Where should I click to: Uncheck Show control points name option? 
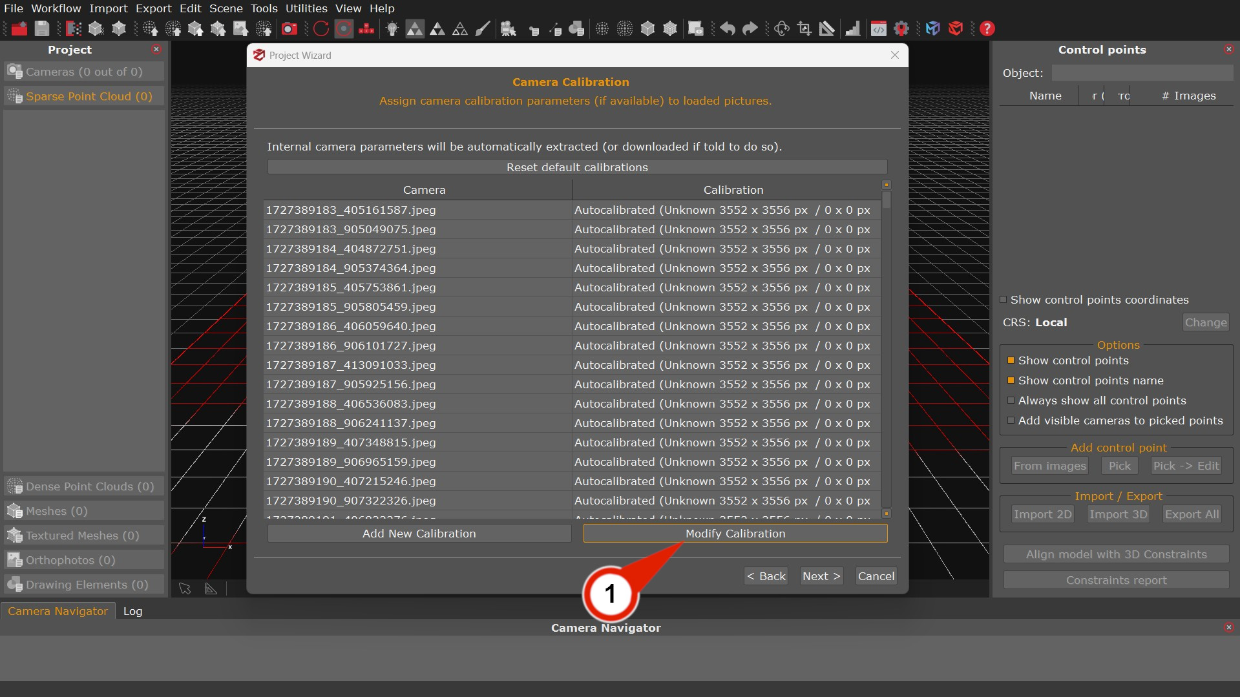click(1011, 380)
